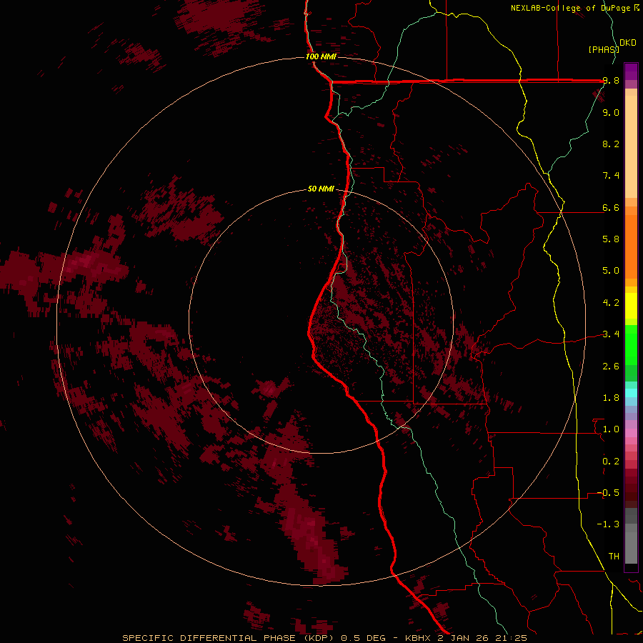Screen dimensions: 643x643
Task: Click the 100 NMI range ring label
Action: [321, 56]
